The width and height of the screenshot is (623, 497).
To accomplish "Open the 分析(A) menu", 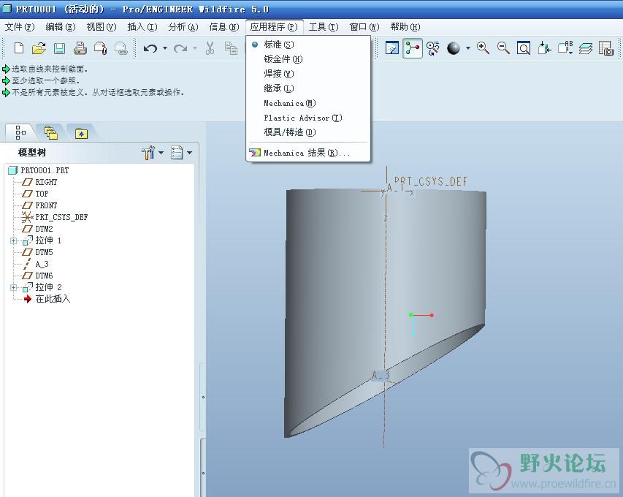I will coord(183,27).
